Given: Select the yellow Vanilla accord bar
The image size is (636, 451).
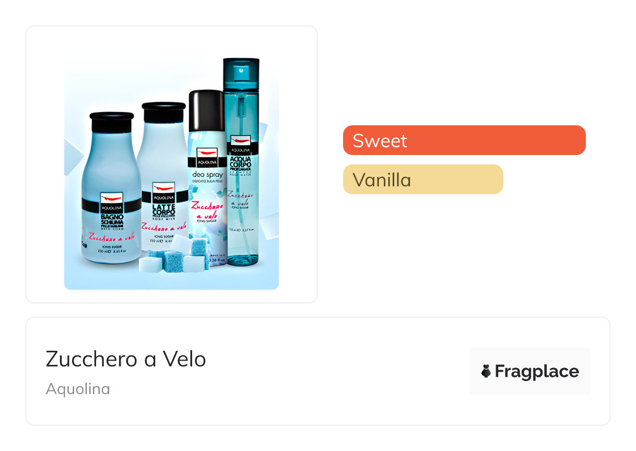Looking at the screenshot, I should tap(422, 180).
